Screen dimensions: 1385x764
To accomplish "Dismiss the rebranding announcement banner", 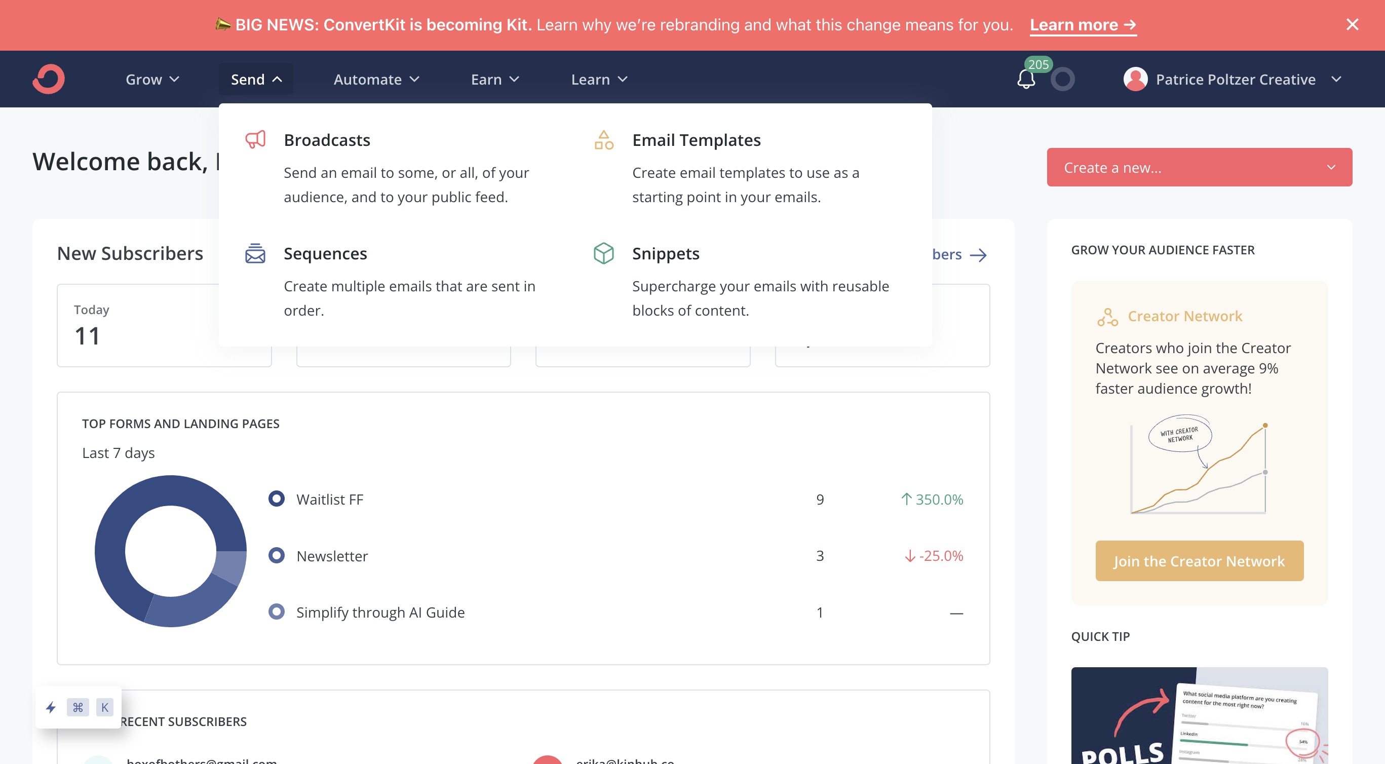I will (x=1352, y=25).
